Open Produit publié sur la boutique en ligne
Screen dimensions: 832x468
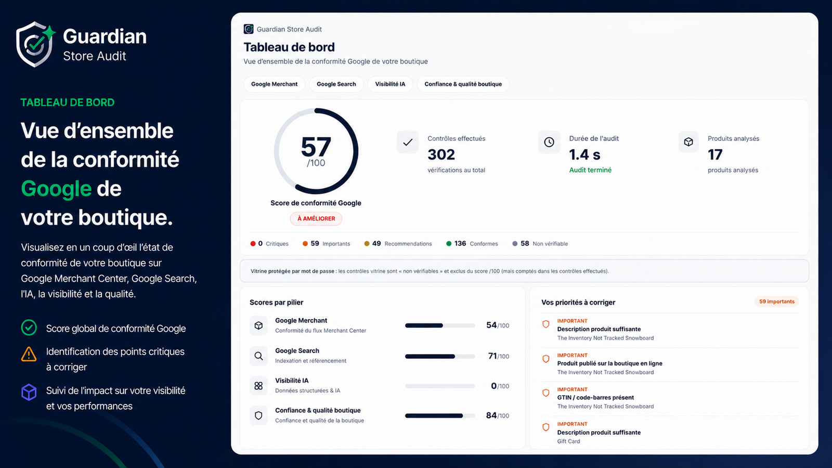(609, 363)
